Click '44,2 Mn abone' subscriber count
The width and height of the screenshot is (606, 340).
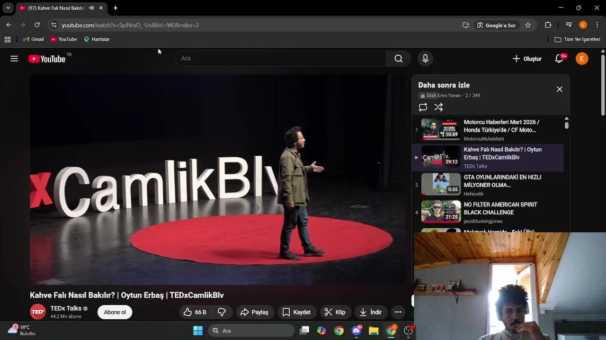[66, 316]
